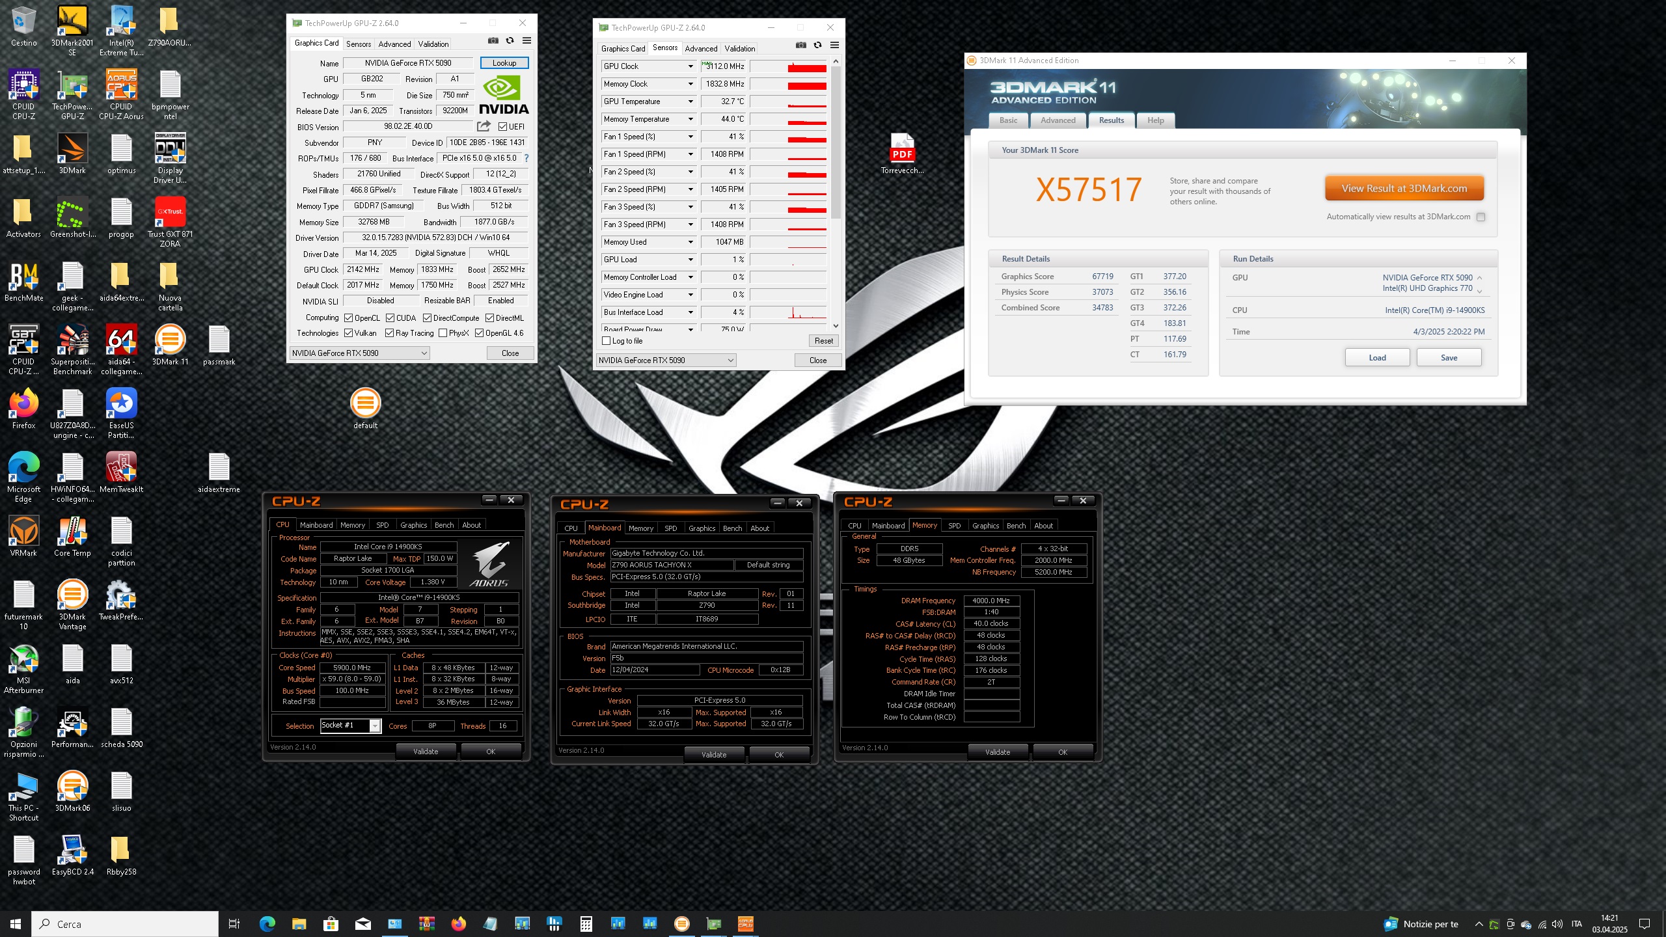Screen dimensions: 1666x937
Task: Click the Save button in 3DMark 11
Action: (1449, 358)
